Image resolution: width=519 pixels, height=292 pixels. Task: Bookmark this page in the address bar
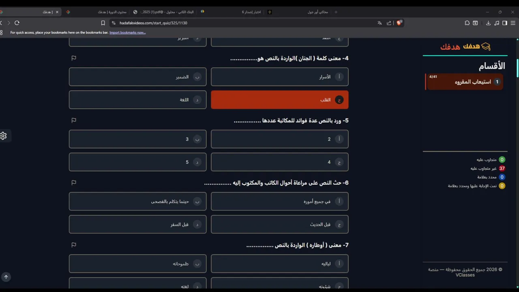coord(103,23)
